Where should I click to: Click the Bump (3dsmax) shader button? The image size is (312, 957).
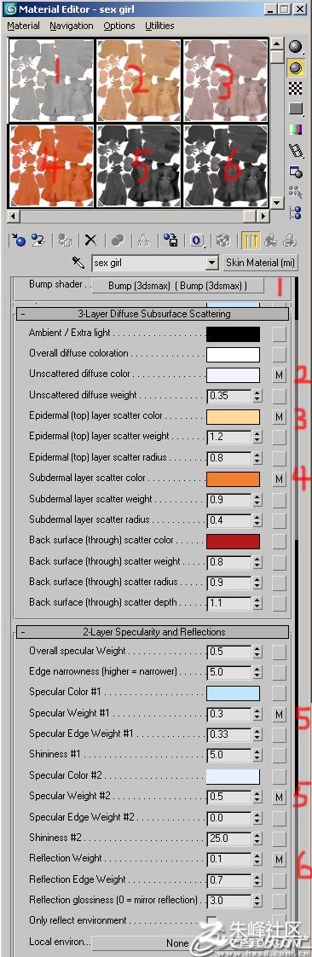177,286
